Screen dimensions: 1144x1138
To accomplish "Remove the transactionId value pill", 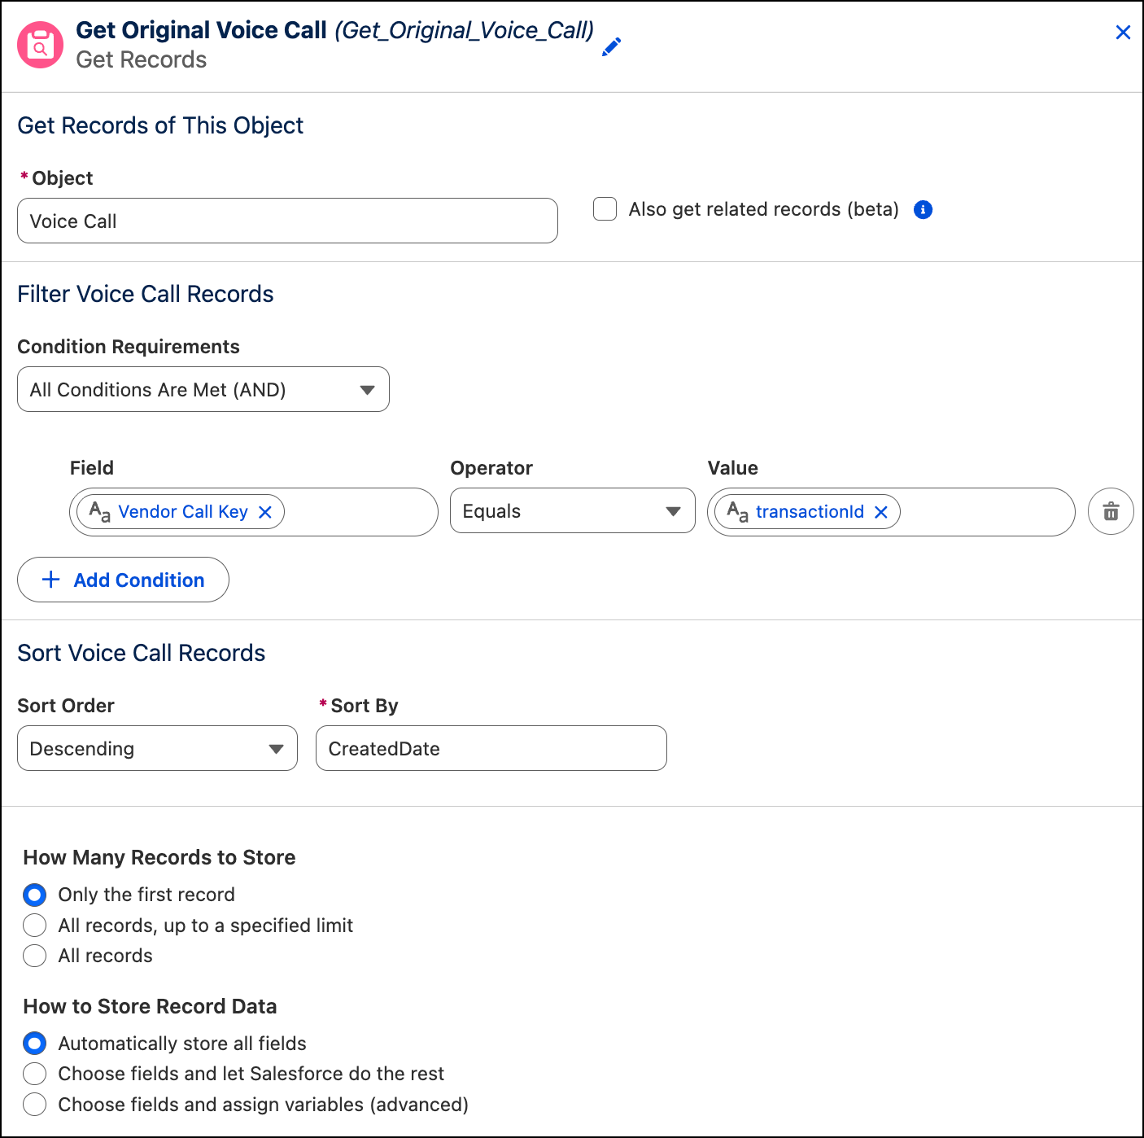I will [x=880, y=512].
